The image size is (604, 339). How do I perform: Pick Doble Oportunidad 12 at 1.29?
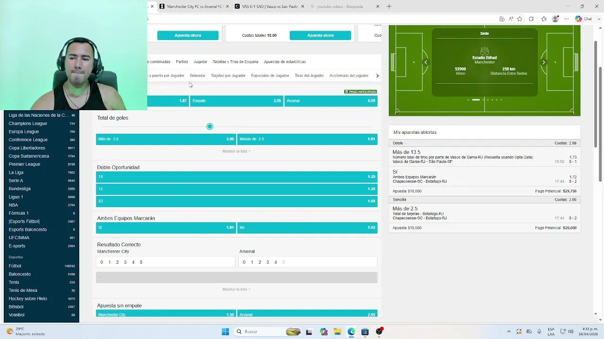pos(236,189)
